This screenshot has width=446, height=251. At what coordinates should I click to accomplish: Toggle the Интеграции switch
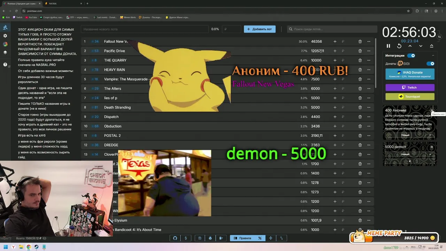(x=411, y=55)
